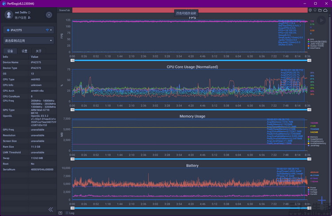Viewport: 332px width, 216px height.
Task: Toggle the SwapMemory legend entry
Action: pos(315,139)
